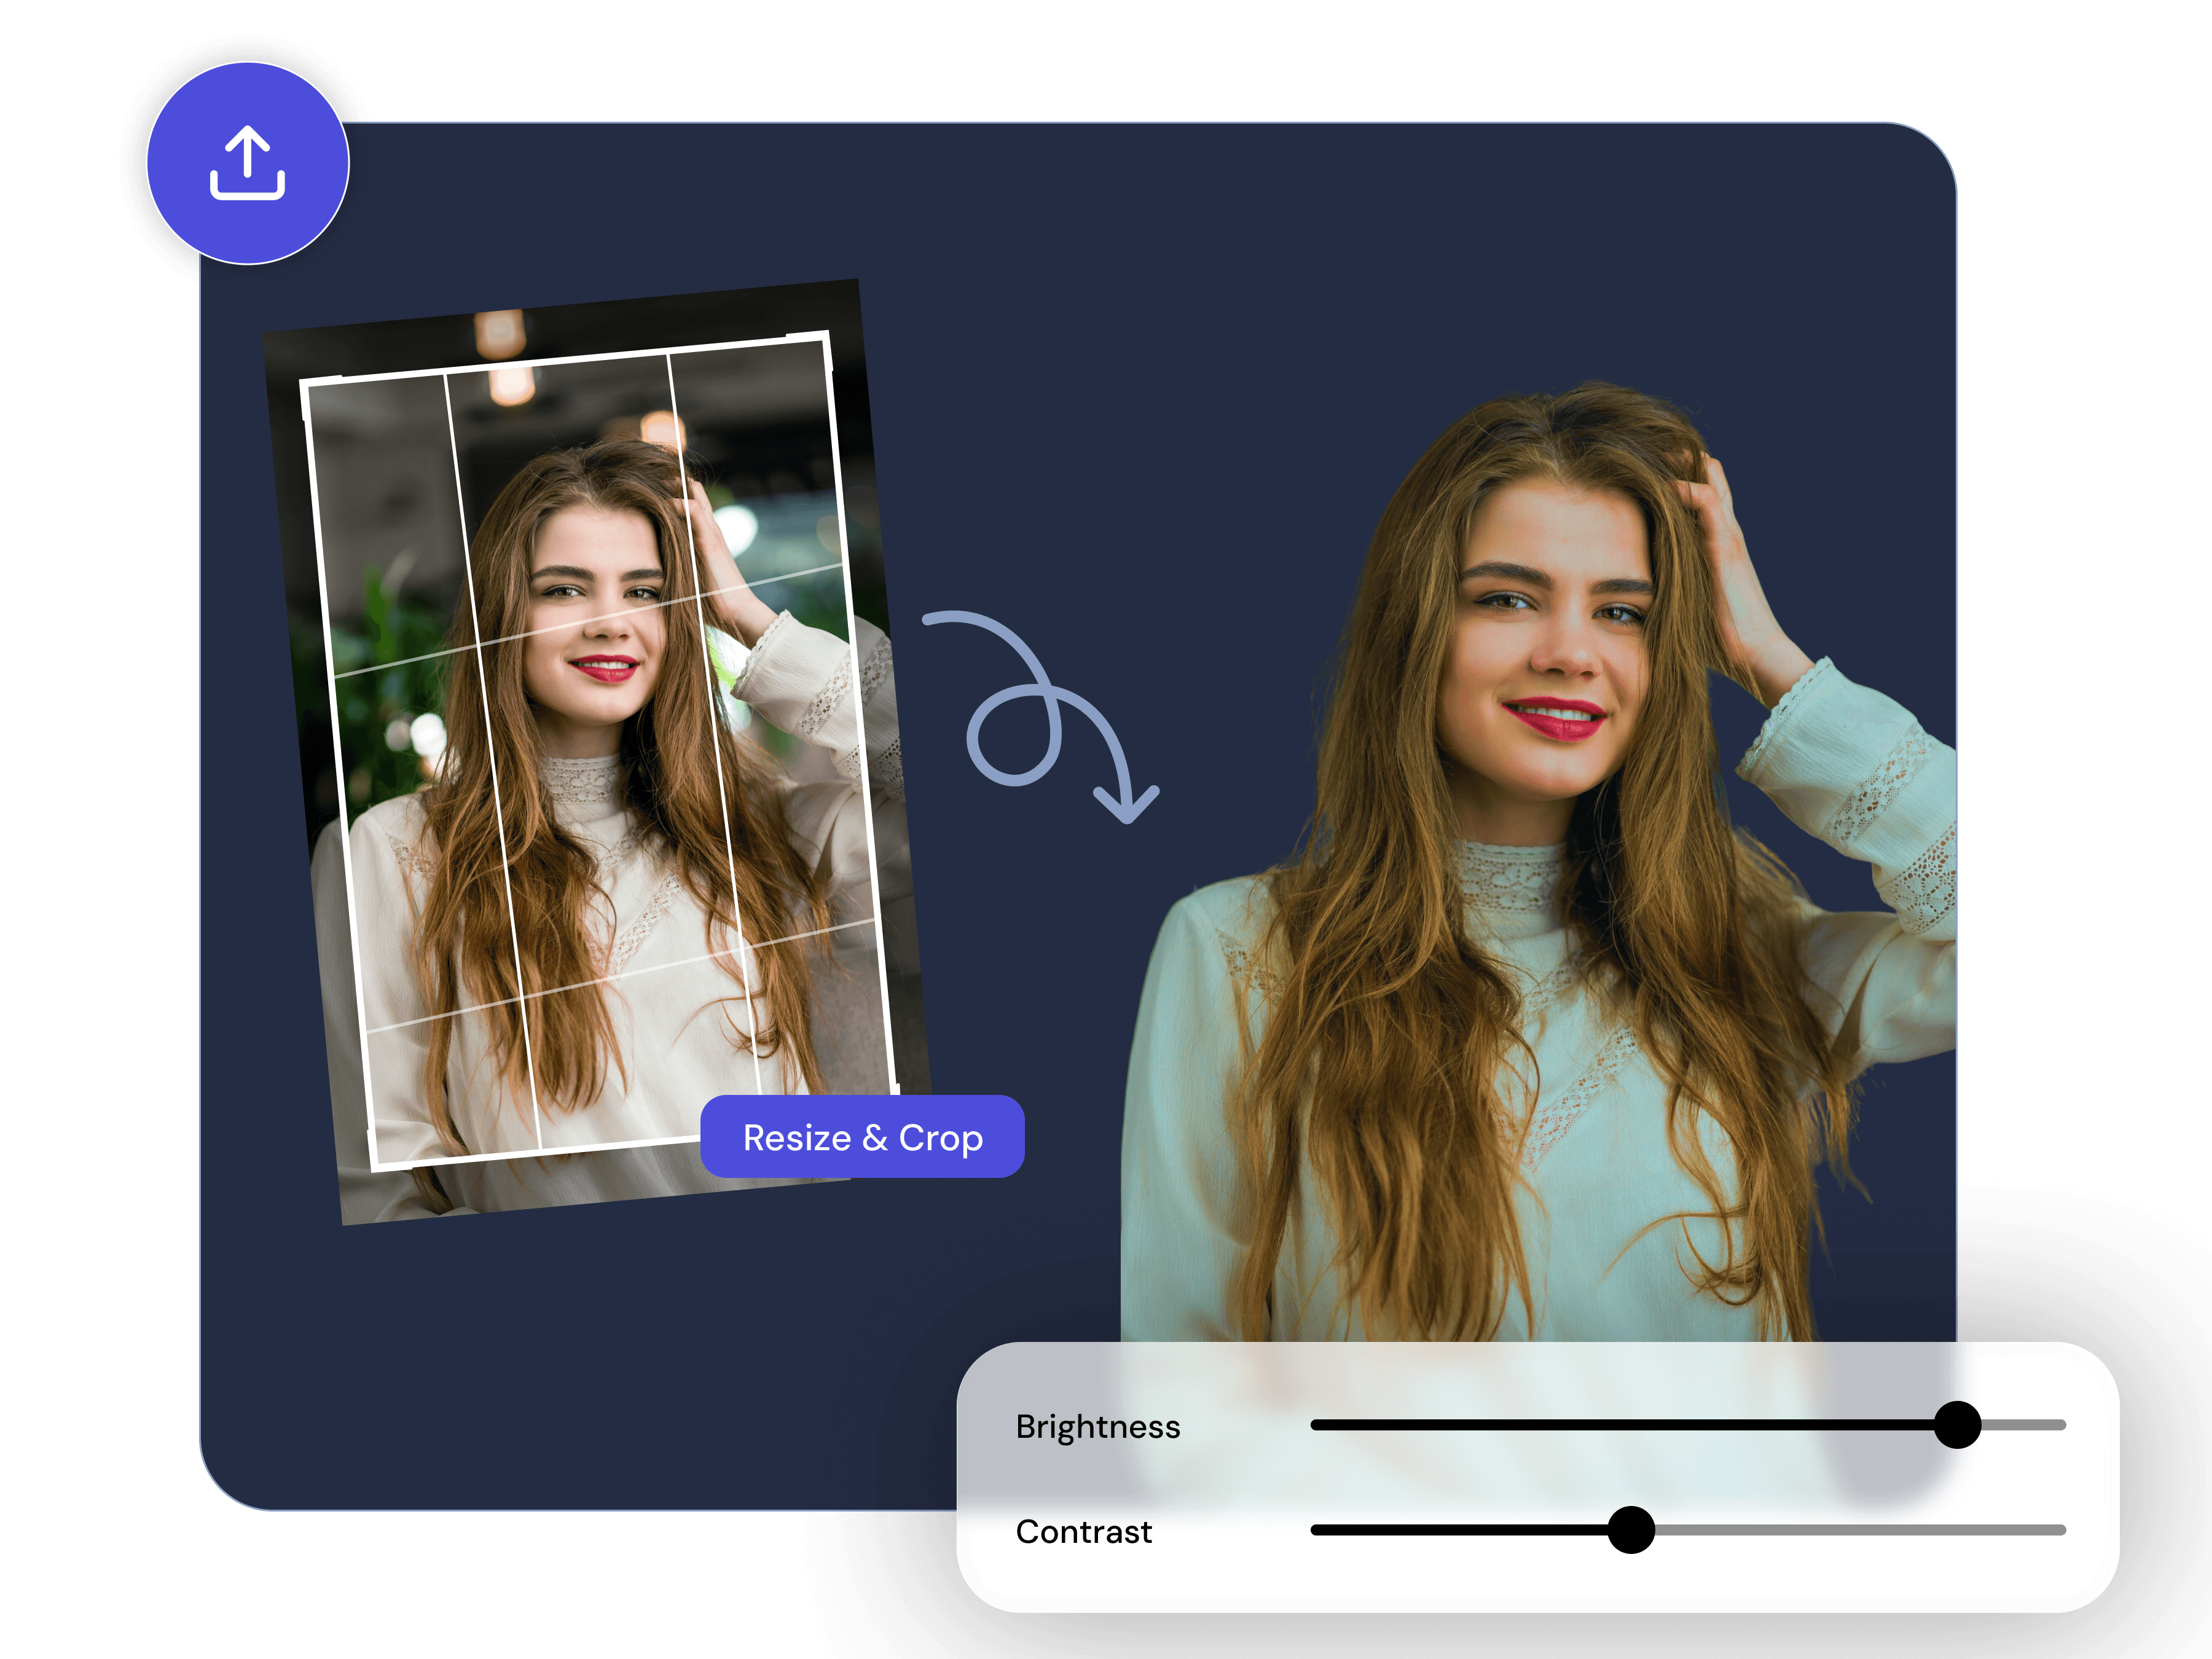Click the Brightness slider handle

coord(1957,1425)
